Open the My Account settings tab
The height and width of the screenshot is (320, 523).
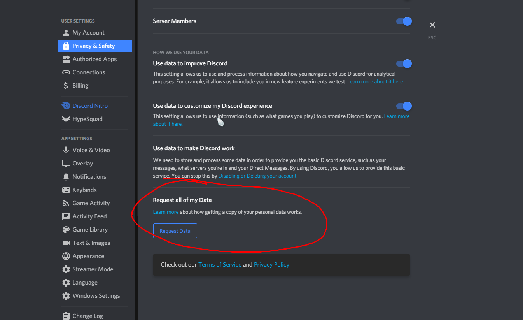coord(95,33)
